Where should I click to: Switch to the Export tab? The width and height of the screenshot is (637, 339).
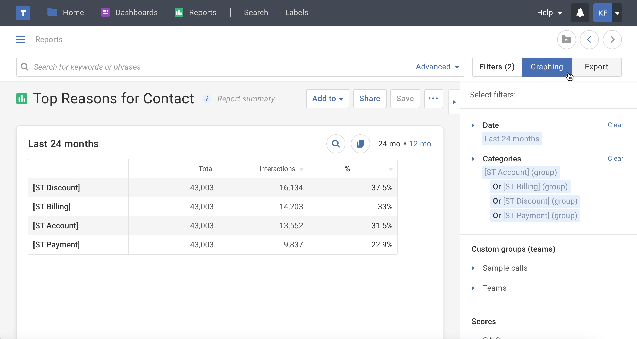596,67
